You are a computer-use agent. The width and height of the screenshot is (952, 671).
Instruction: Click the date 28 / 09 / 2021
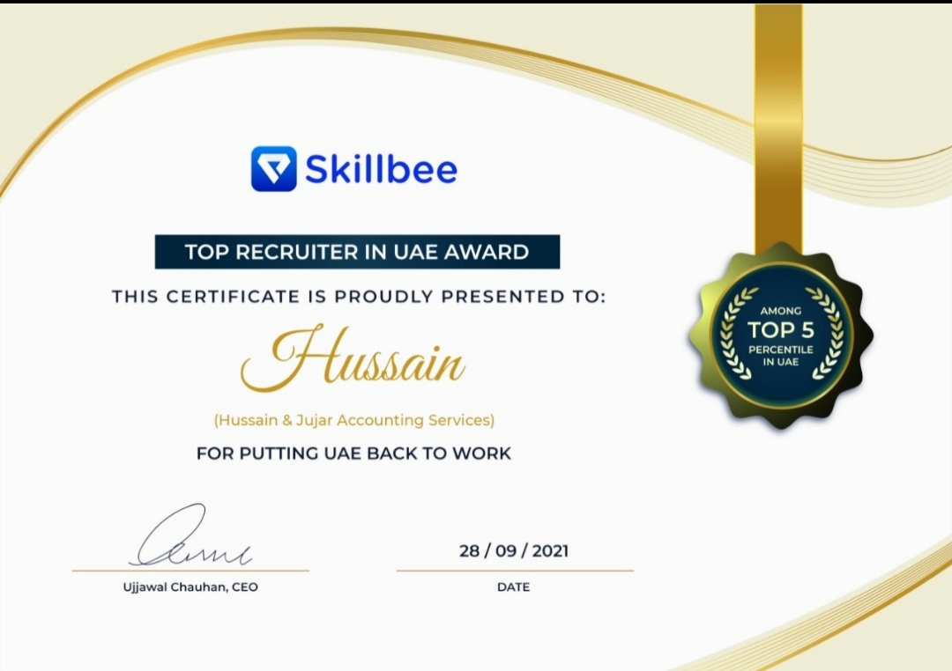point(514,551)
